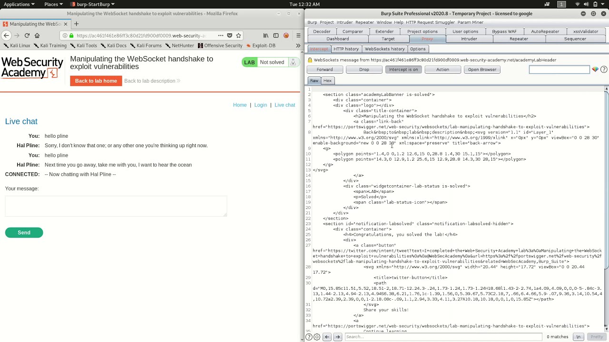
Task: Switch to xssValidator tab
Action: tap(586, 31)
